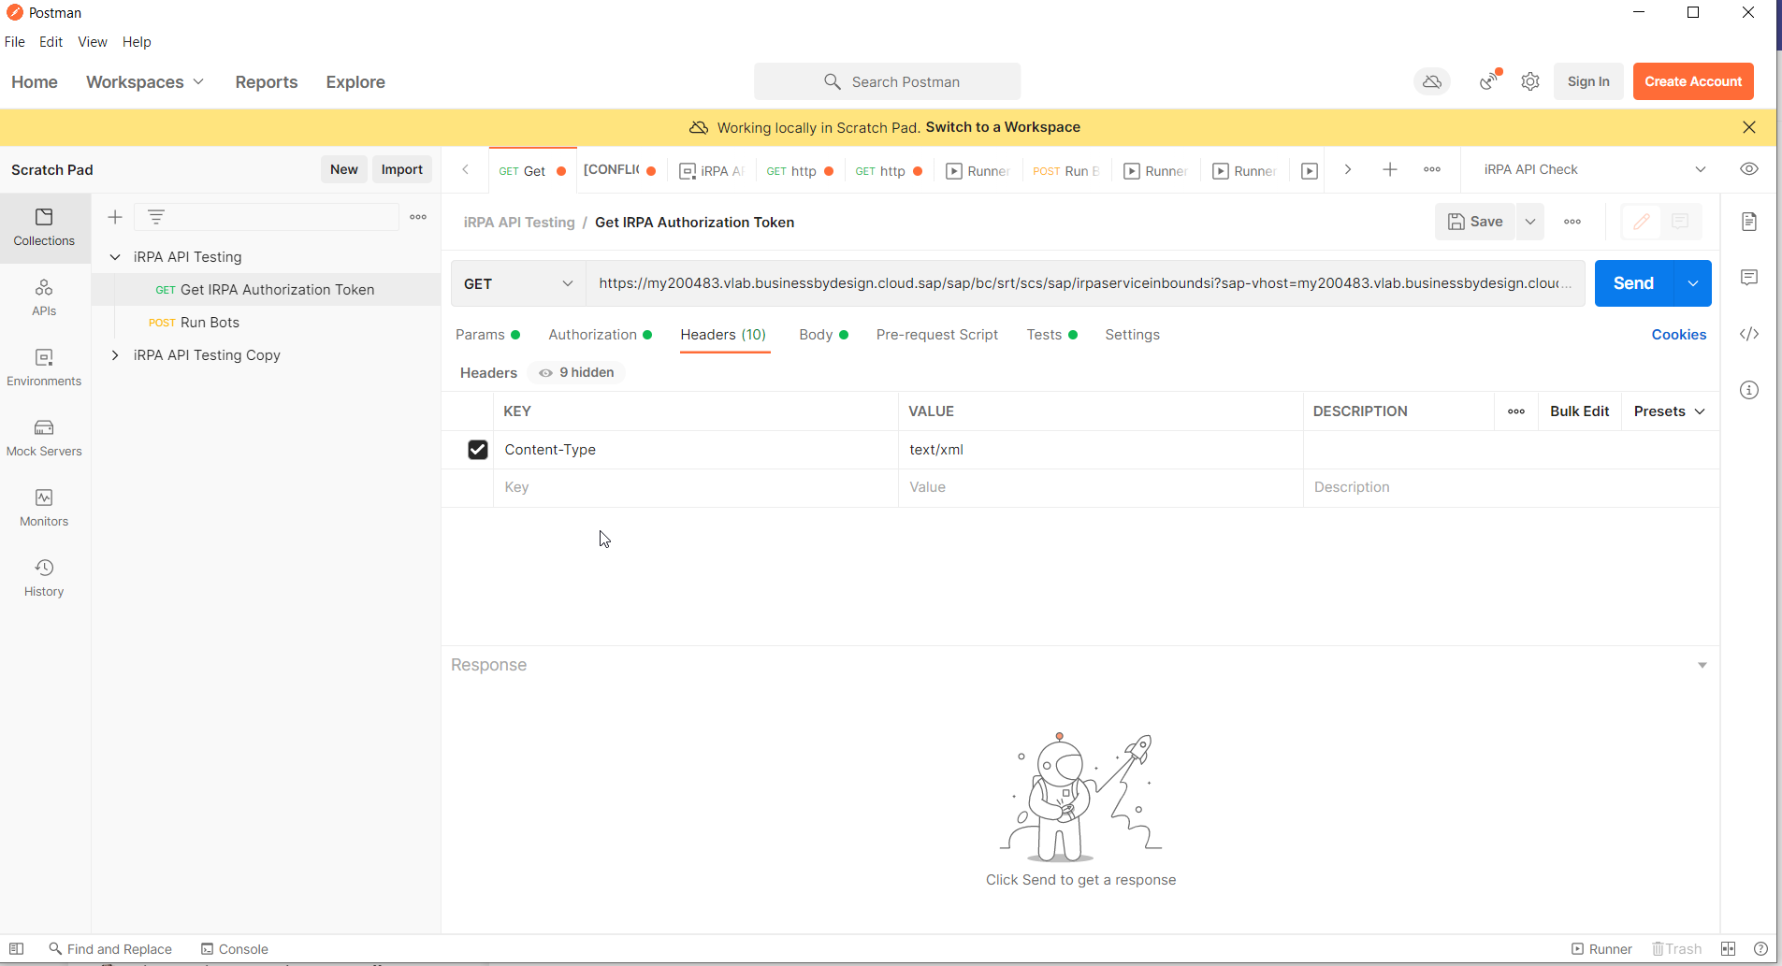Open request more actions ellipsis next to Save
The height and width of the screenshot is (966, 1782).
click(x=1572, y=222)
